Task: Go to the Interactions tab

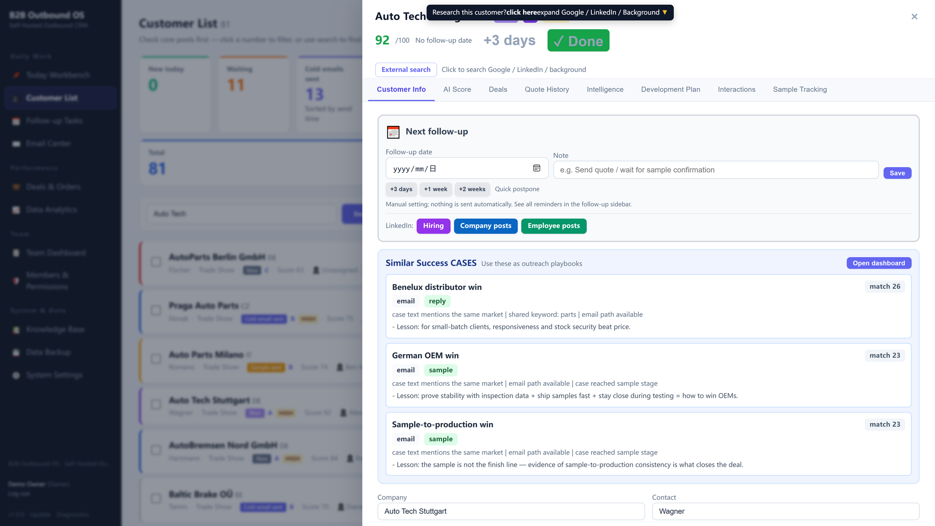Action: (736, 90)
